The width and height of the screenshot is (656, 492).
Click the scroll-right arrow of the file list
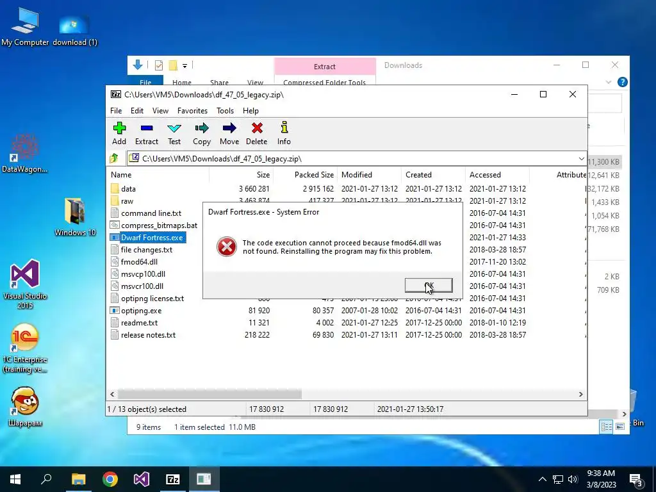580,394
